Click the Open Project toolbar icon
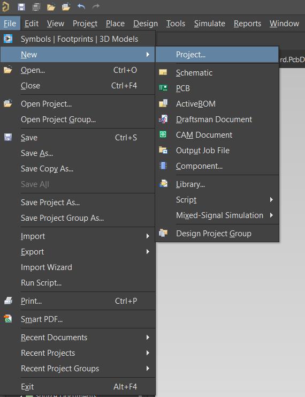This screenshot has height=397, width=305. pos(66,7)
